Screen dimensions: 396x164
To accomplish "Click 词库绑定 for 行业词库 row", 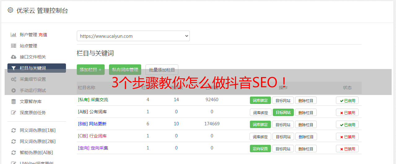I will [x=261, y=136].
